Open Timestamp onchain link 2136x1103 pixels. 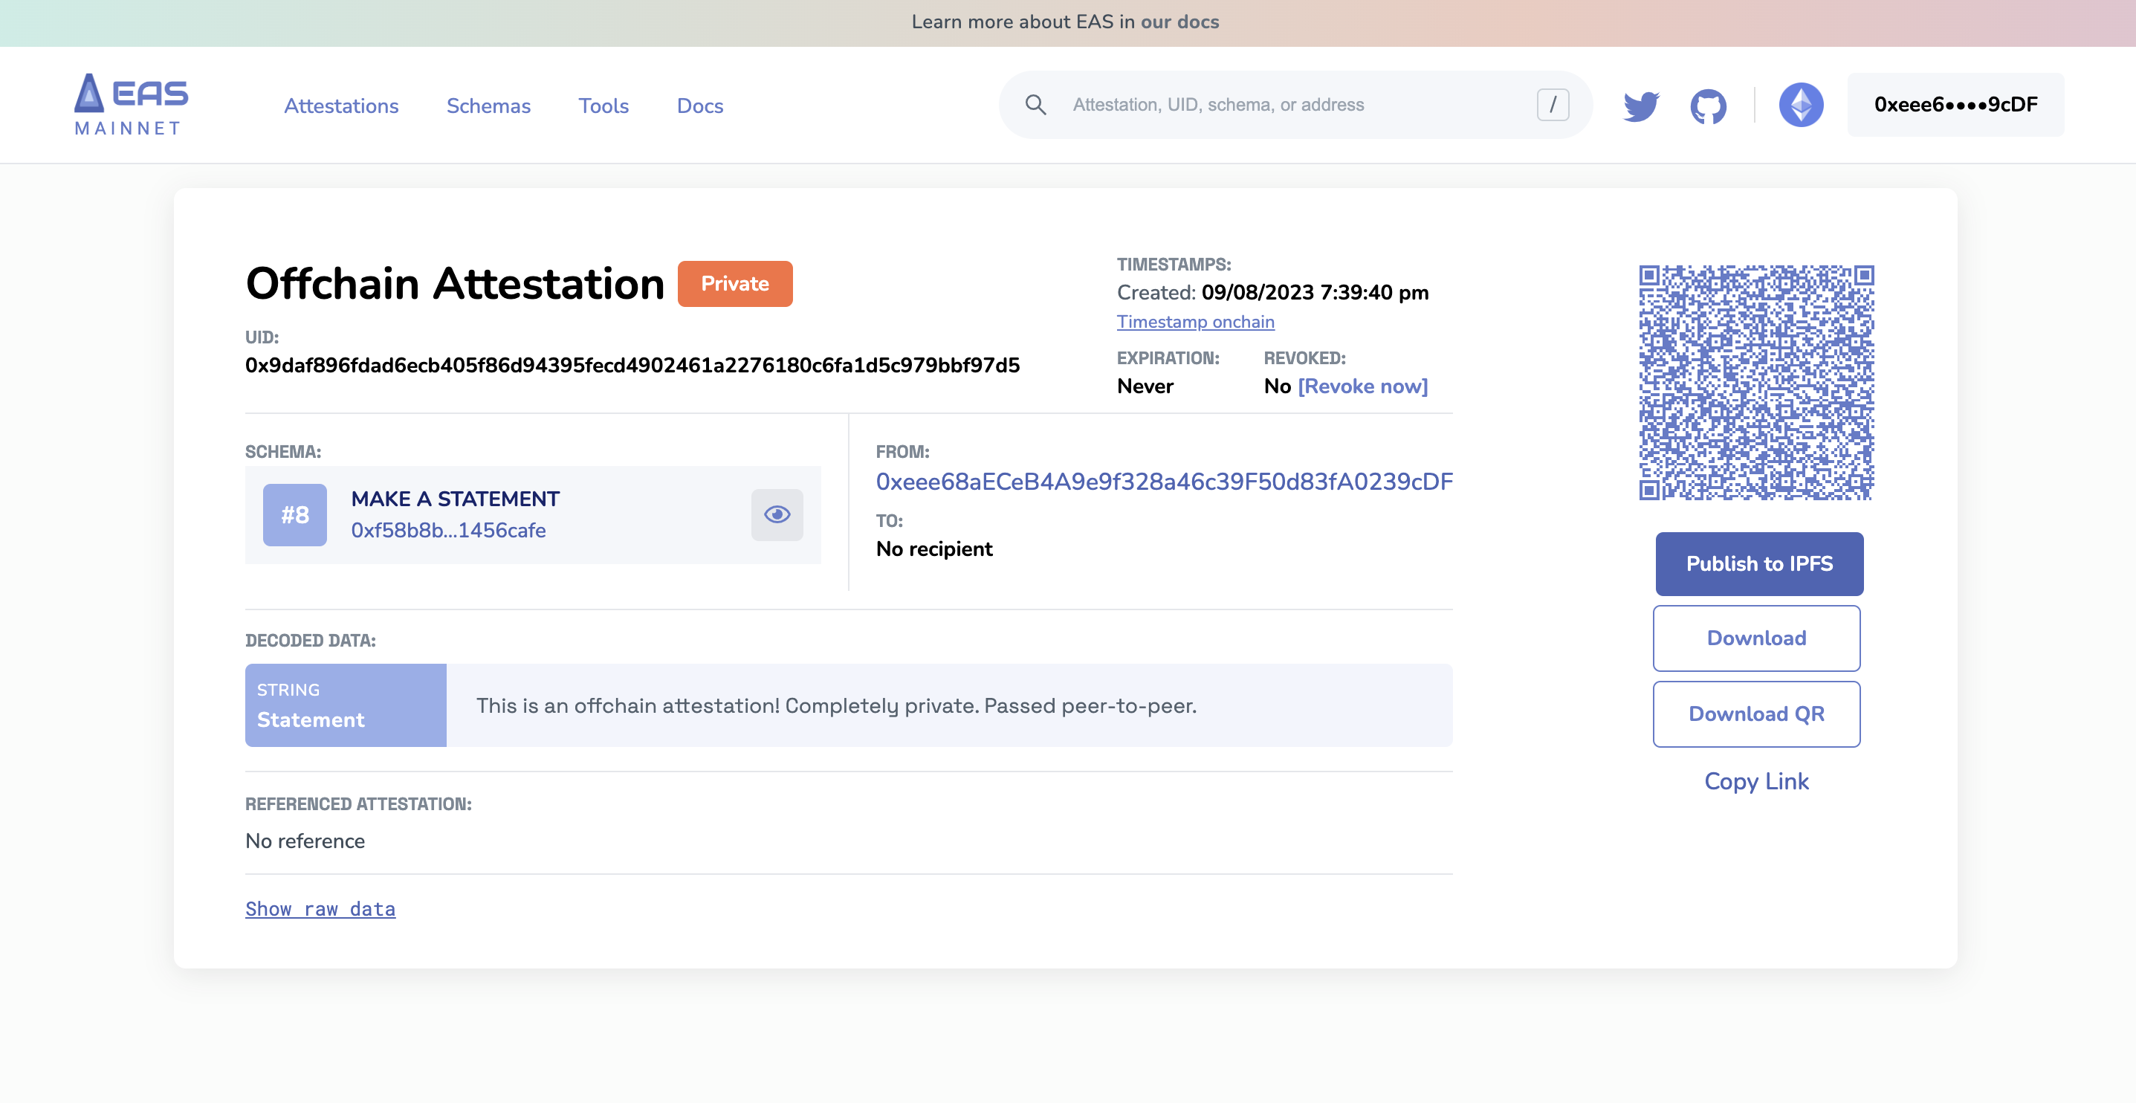[x=1195, y=322]
